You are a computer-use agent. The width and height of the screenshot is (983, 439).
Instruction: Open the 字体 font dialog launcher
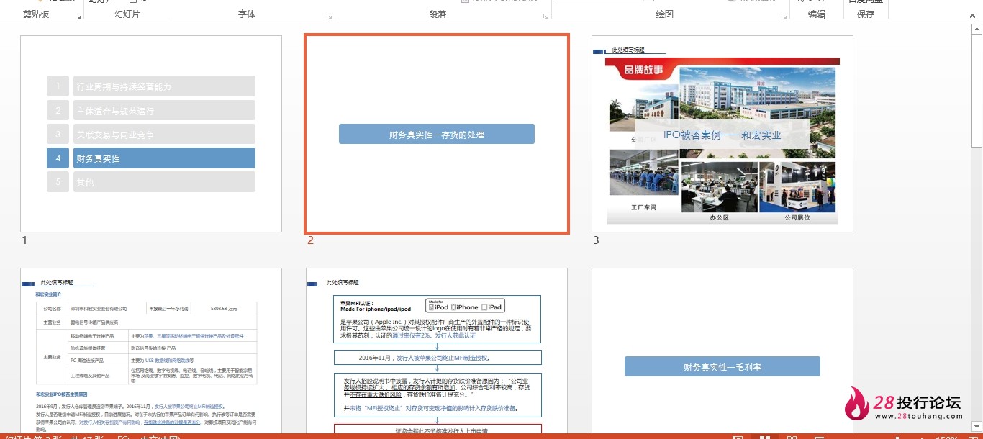329,15
